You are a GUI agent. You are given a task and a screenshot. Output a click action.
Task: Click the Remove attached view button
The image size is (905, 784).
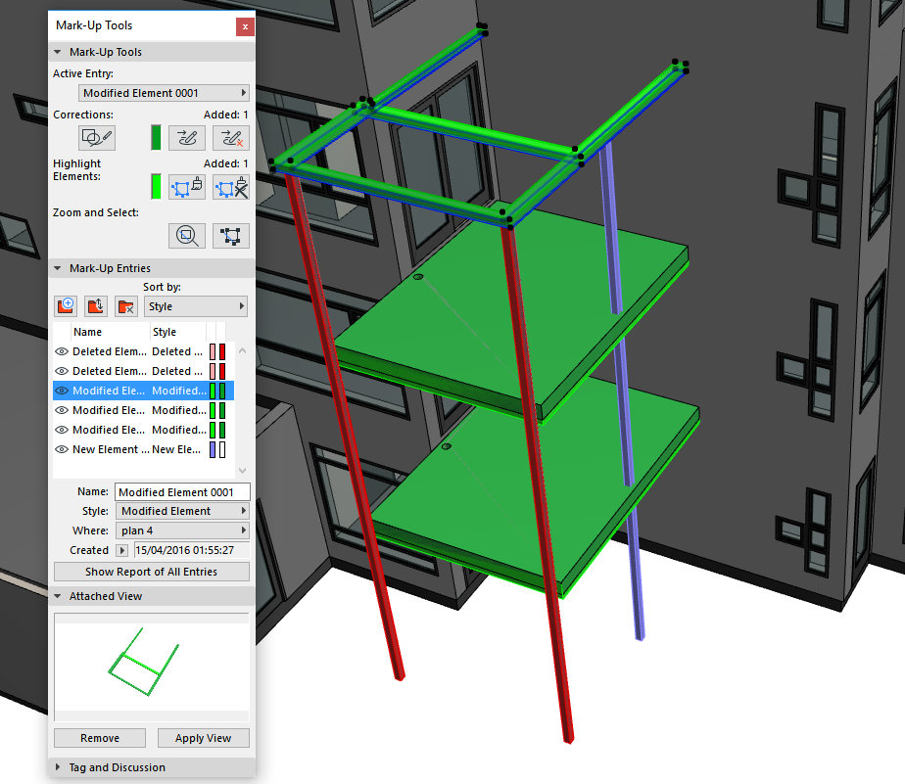100,738
